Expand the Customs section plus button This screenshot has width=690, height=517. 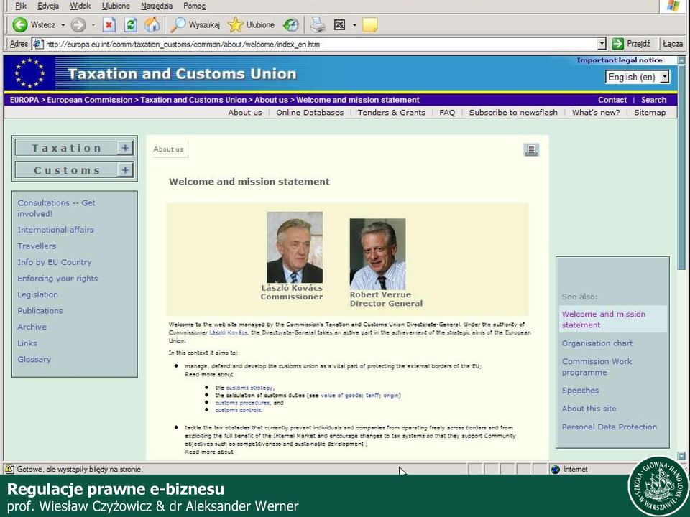[125, 169]
